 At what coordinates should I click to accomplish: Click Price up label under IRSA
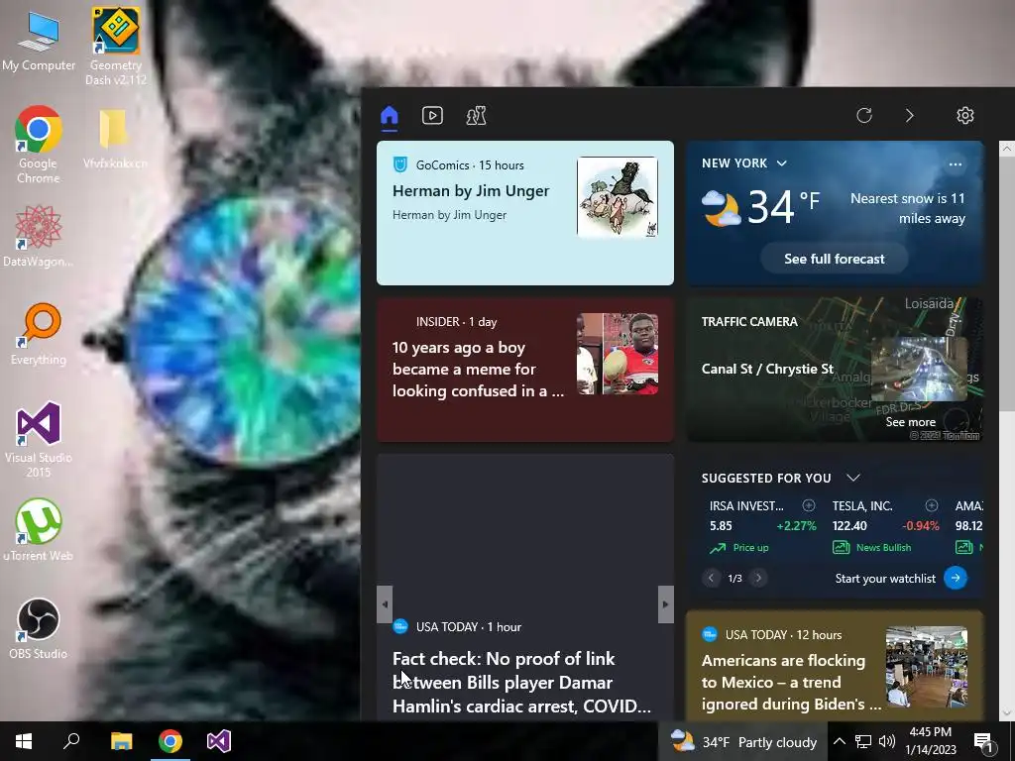tap(750, 547)
